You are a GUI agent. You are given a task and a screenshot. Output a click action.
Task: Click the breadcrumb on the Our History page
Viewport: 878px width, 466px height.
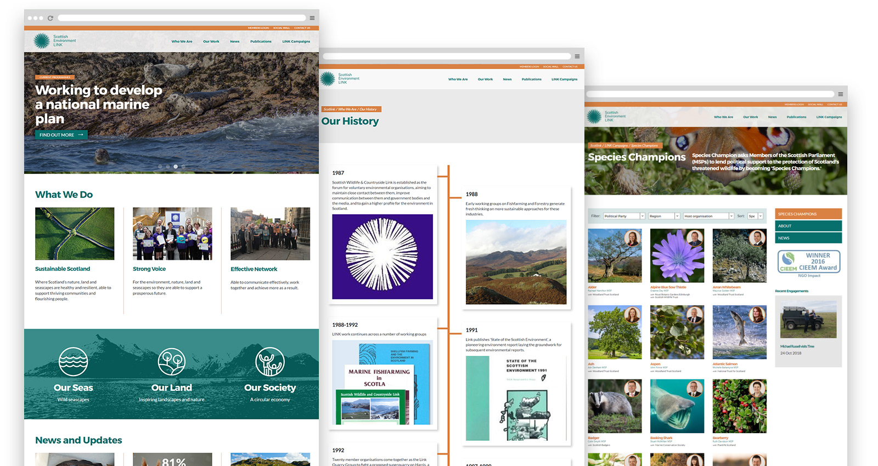pos(351,109)
